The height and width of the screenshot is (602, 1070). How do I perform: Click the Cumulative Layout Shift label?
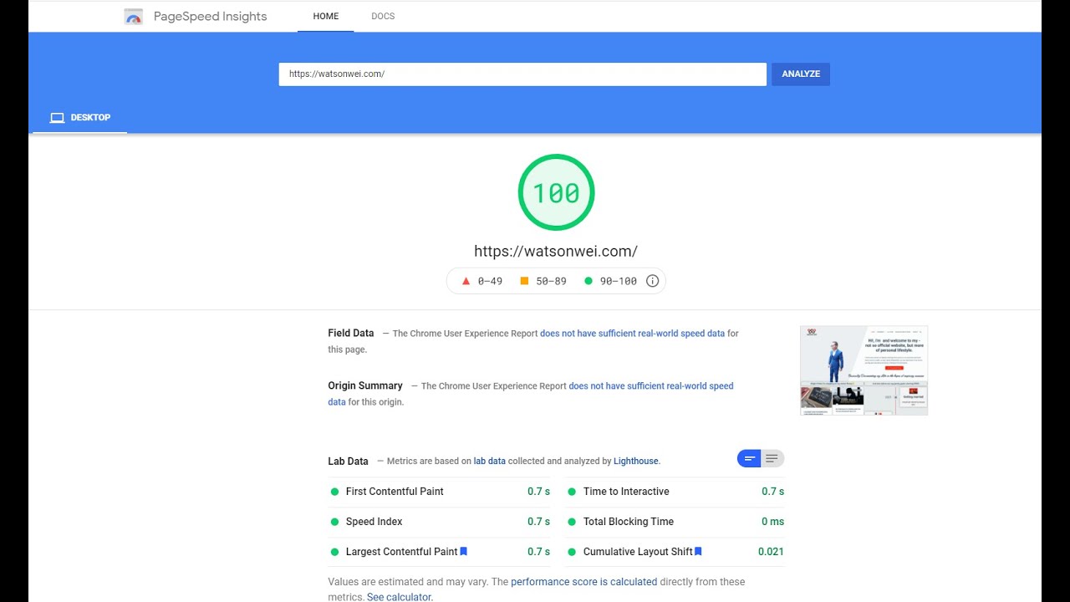coord(638,552)
